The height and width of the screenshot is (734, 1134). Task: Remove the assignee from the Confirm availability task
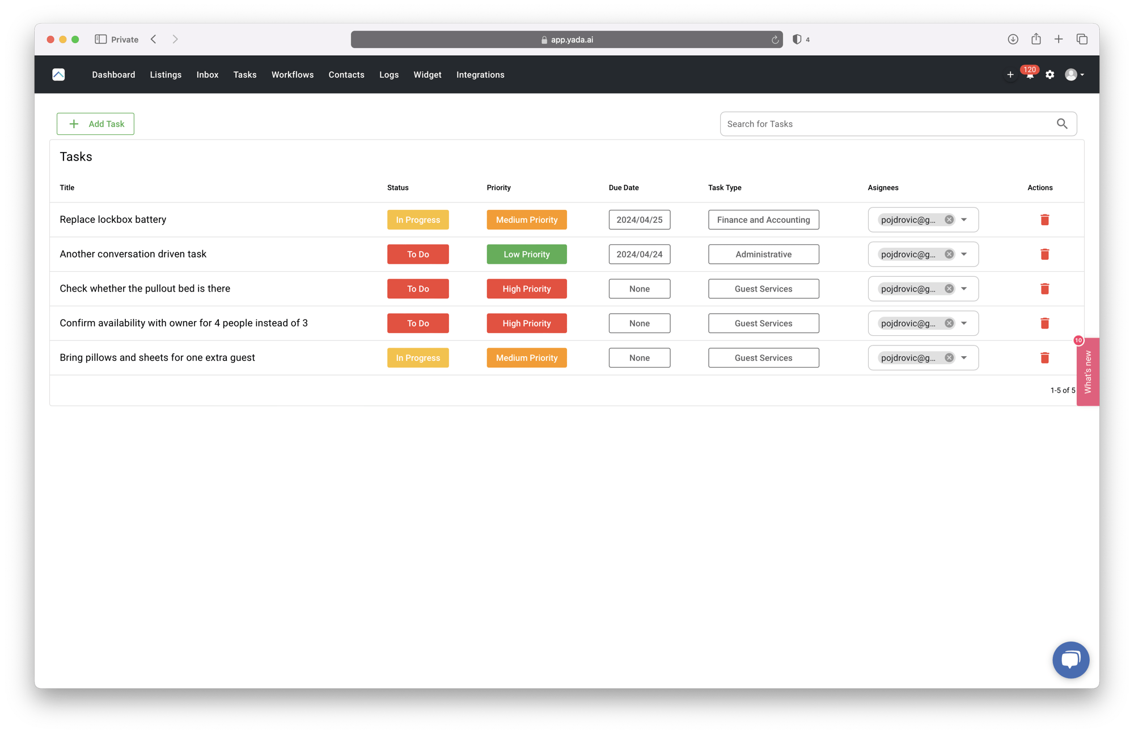[x=949, y=323]
